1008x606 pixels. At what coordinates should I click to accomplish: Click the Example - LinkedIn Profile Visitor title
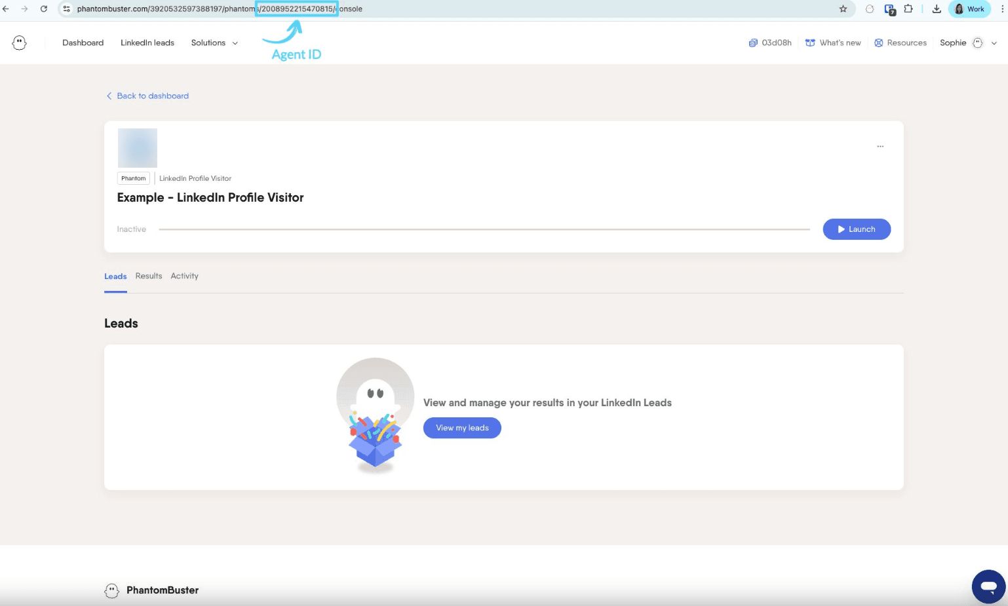tap(210, 197)
